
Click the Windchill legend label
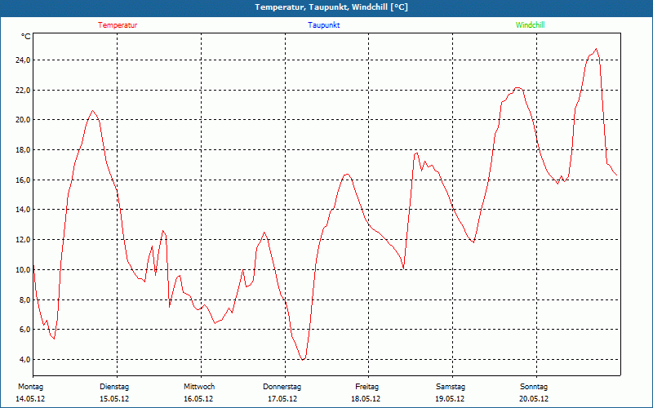tap(530, 25)
